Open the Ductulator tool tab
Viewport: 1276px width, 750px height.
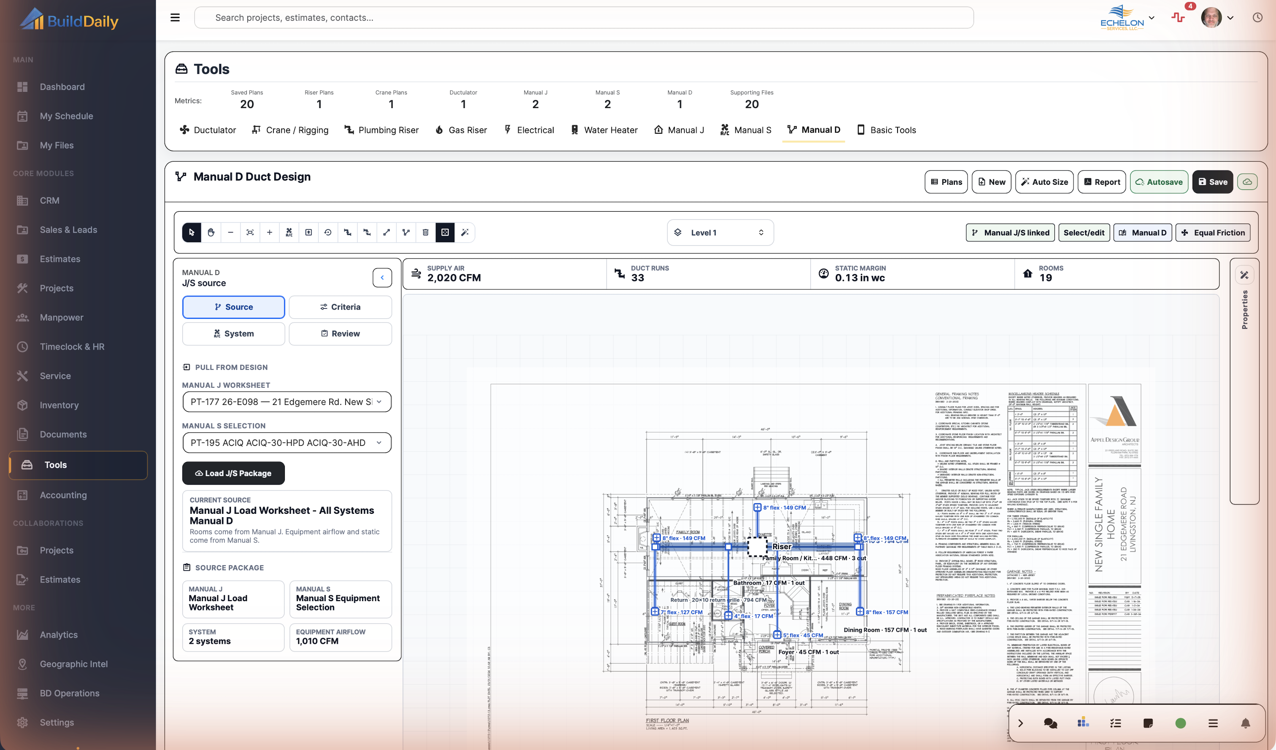208,130
